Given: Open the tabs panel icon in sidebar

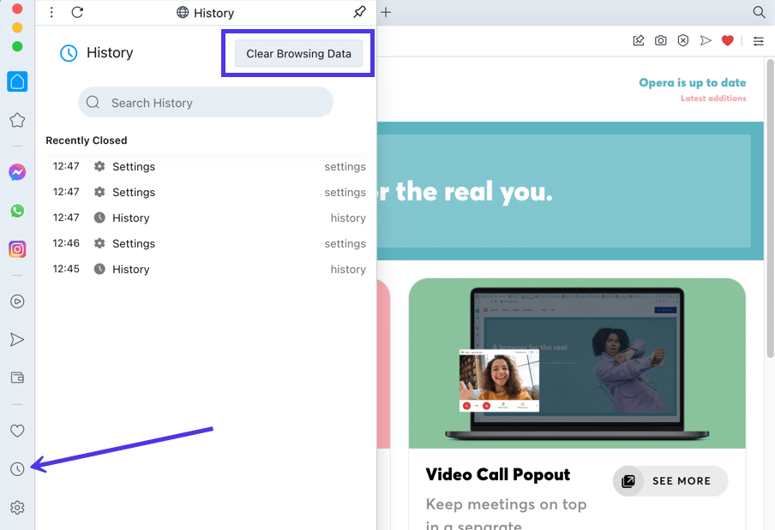Looking at the screenshot, I should (x=17, y=377).
